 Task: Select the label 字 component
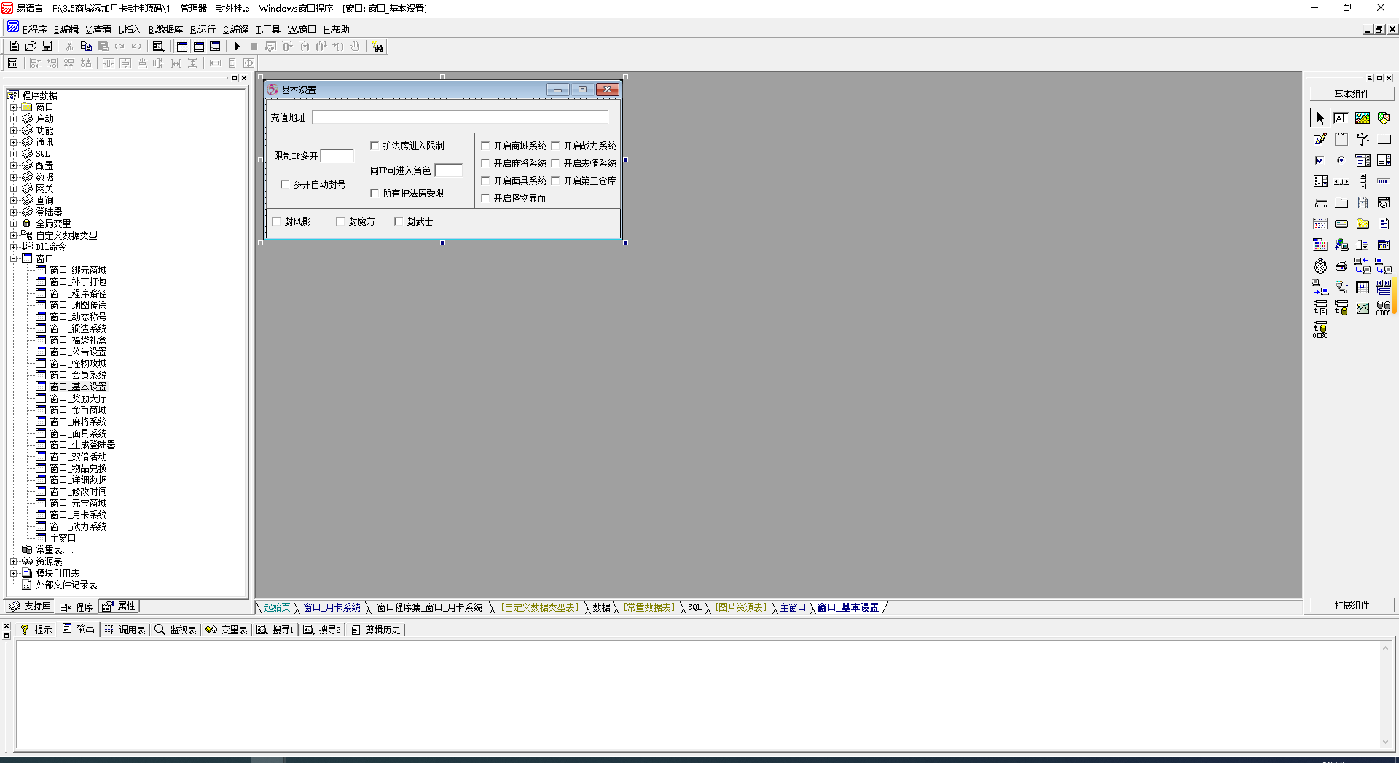(x=1362, y=139)
